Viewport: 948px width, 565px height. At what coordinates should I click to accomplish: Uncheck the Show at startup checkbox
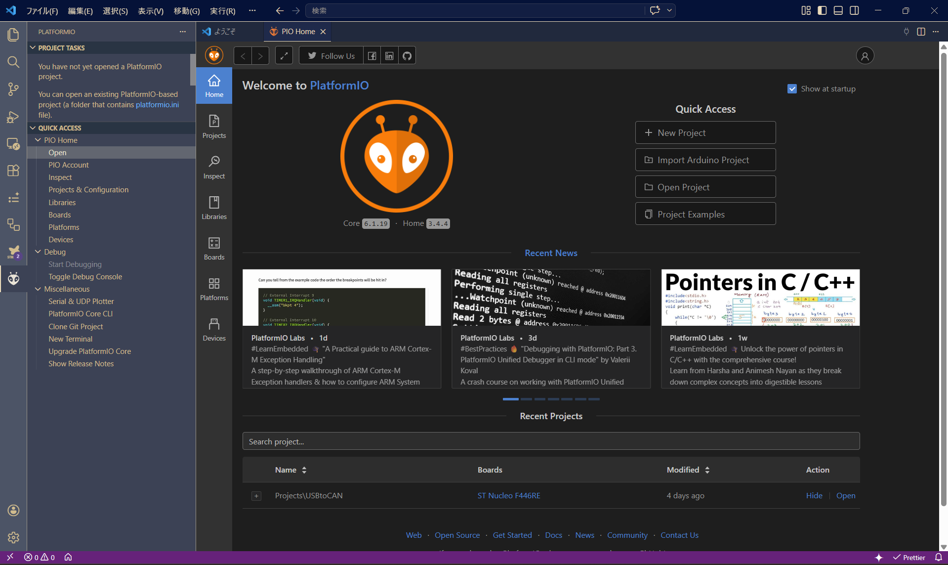coord(792,89)
